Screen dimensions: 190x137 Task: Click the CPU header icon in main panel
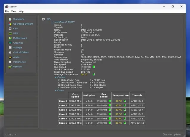click(x=43, y=19)
